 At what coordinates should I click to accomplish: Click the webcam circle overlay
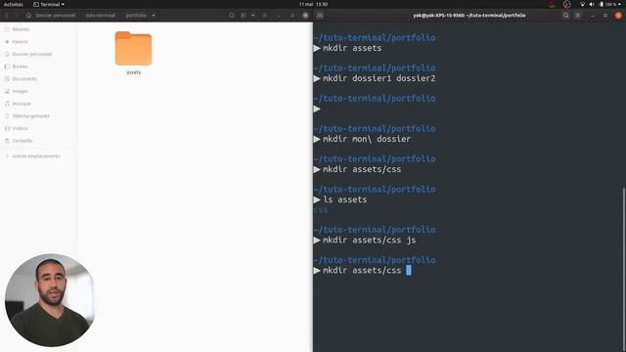[50, 300]
